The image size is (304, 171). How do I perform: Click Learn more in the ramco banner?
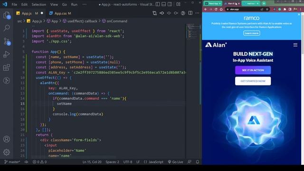(251, 33)
